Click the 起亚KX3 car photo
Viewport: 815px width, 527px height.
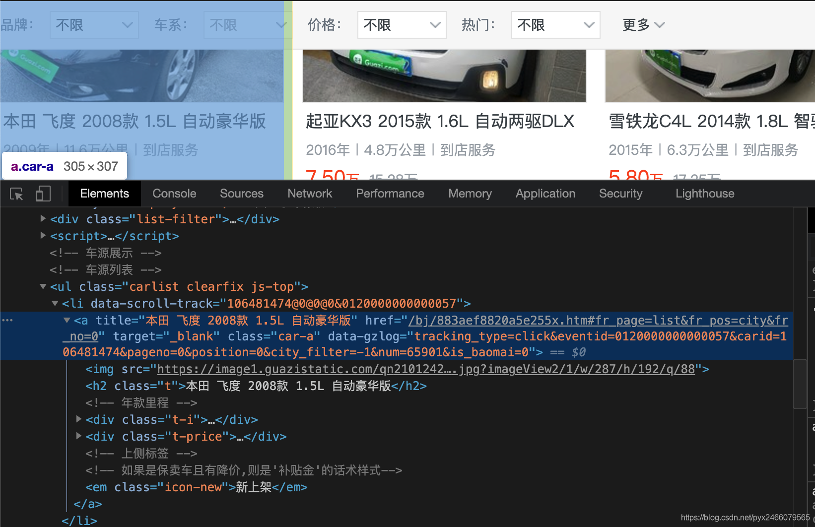[444, 75]
